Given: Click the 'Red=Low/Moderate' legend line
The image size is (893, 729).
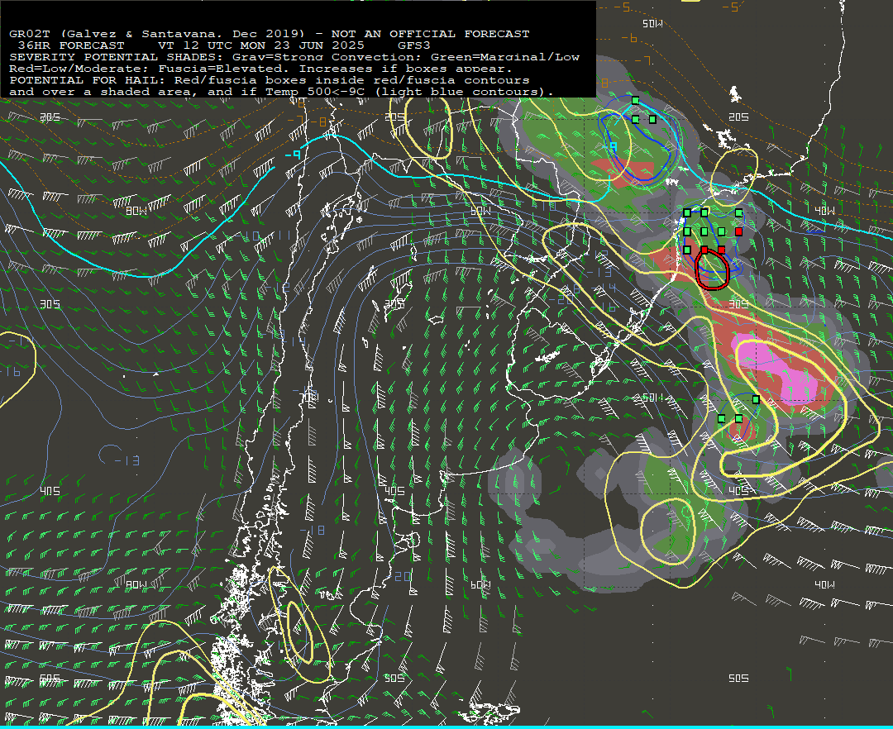Looking at the screenshot, I should tap(260, 69).
